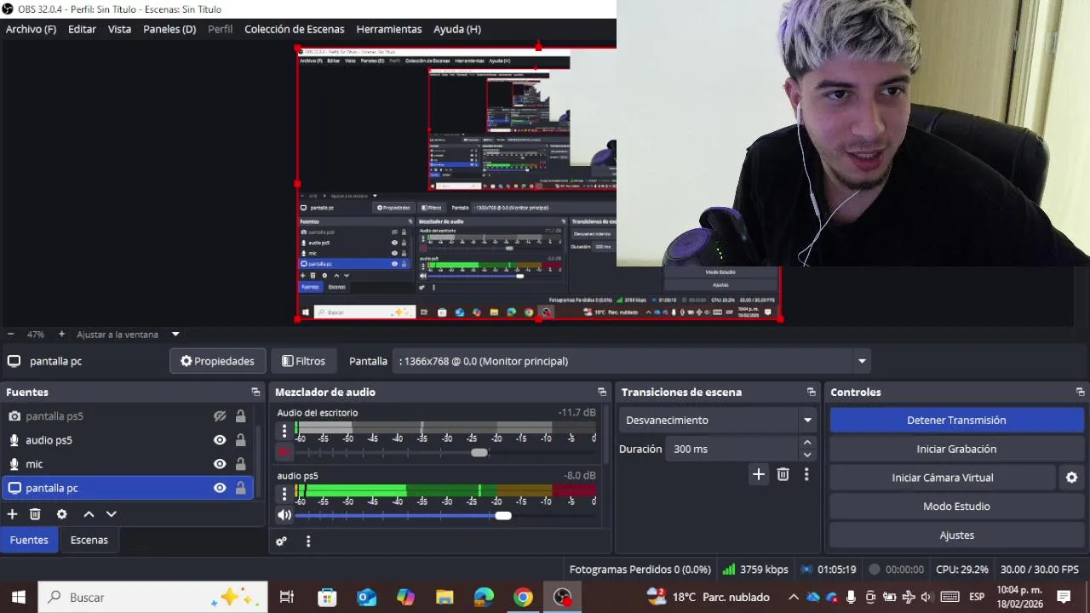Open Archivo (F) menu
Image resolution: width=1090 pixels, height=613 pixels.
tap(31, 29)
